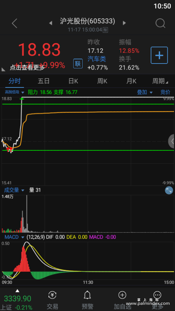
Task: Expand volume chart with round arrows icon
Action: (169, 191)
